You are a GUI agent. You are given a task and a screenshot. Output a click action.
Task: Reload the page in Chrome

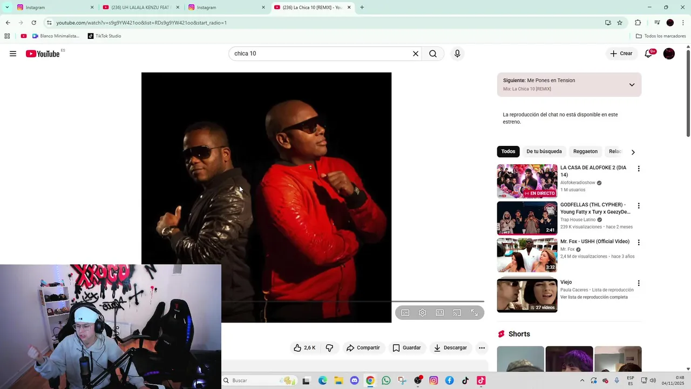pos(33,23)
